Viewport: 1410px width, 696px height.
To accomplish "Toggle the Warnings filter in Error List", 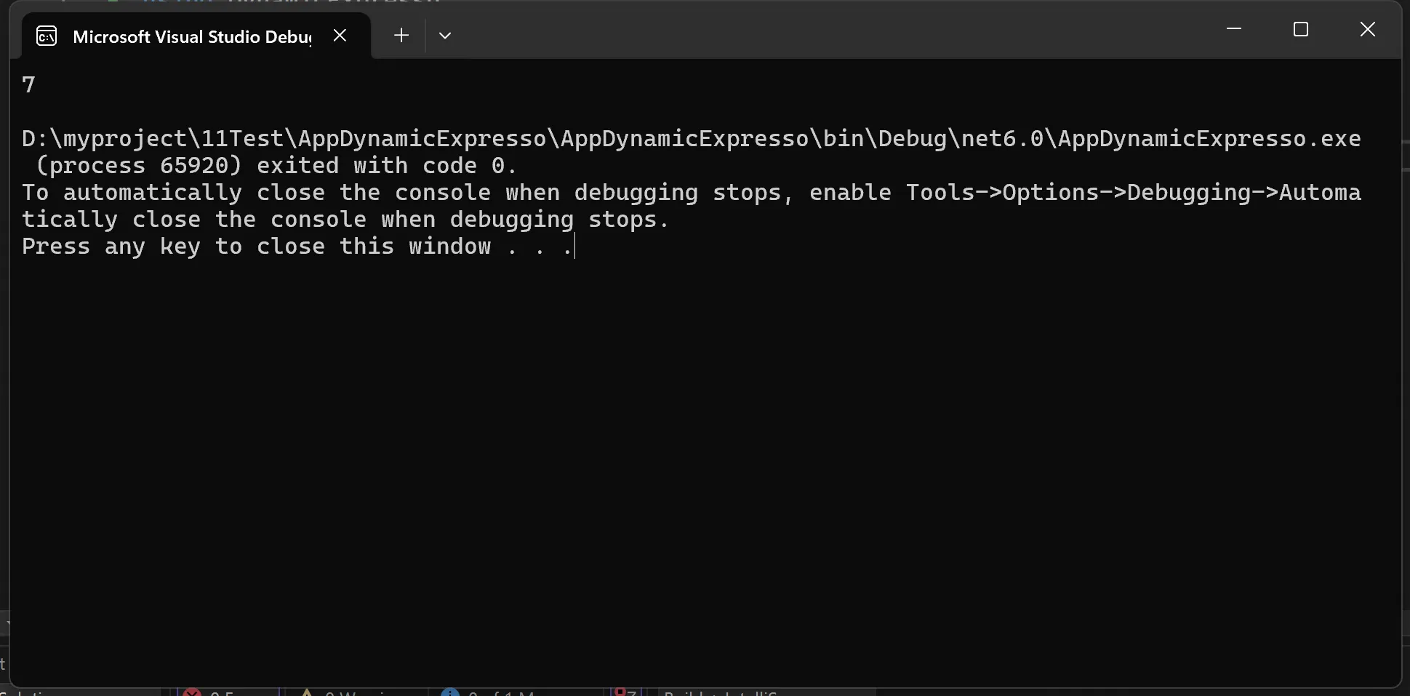I will [356, 692].
